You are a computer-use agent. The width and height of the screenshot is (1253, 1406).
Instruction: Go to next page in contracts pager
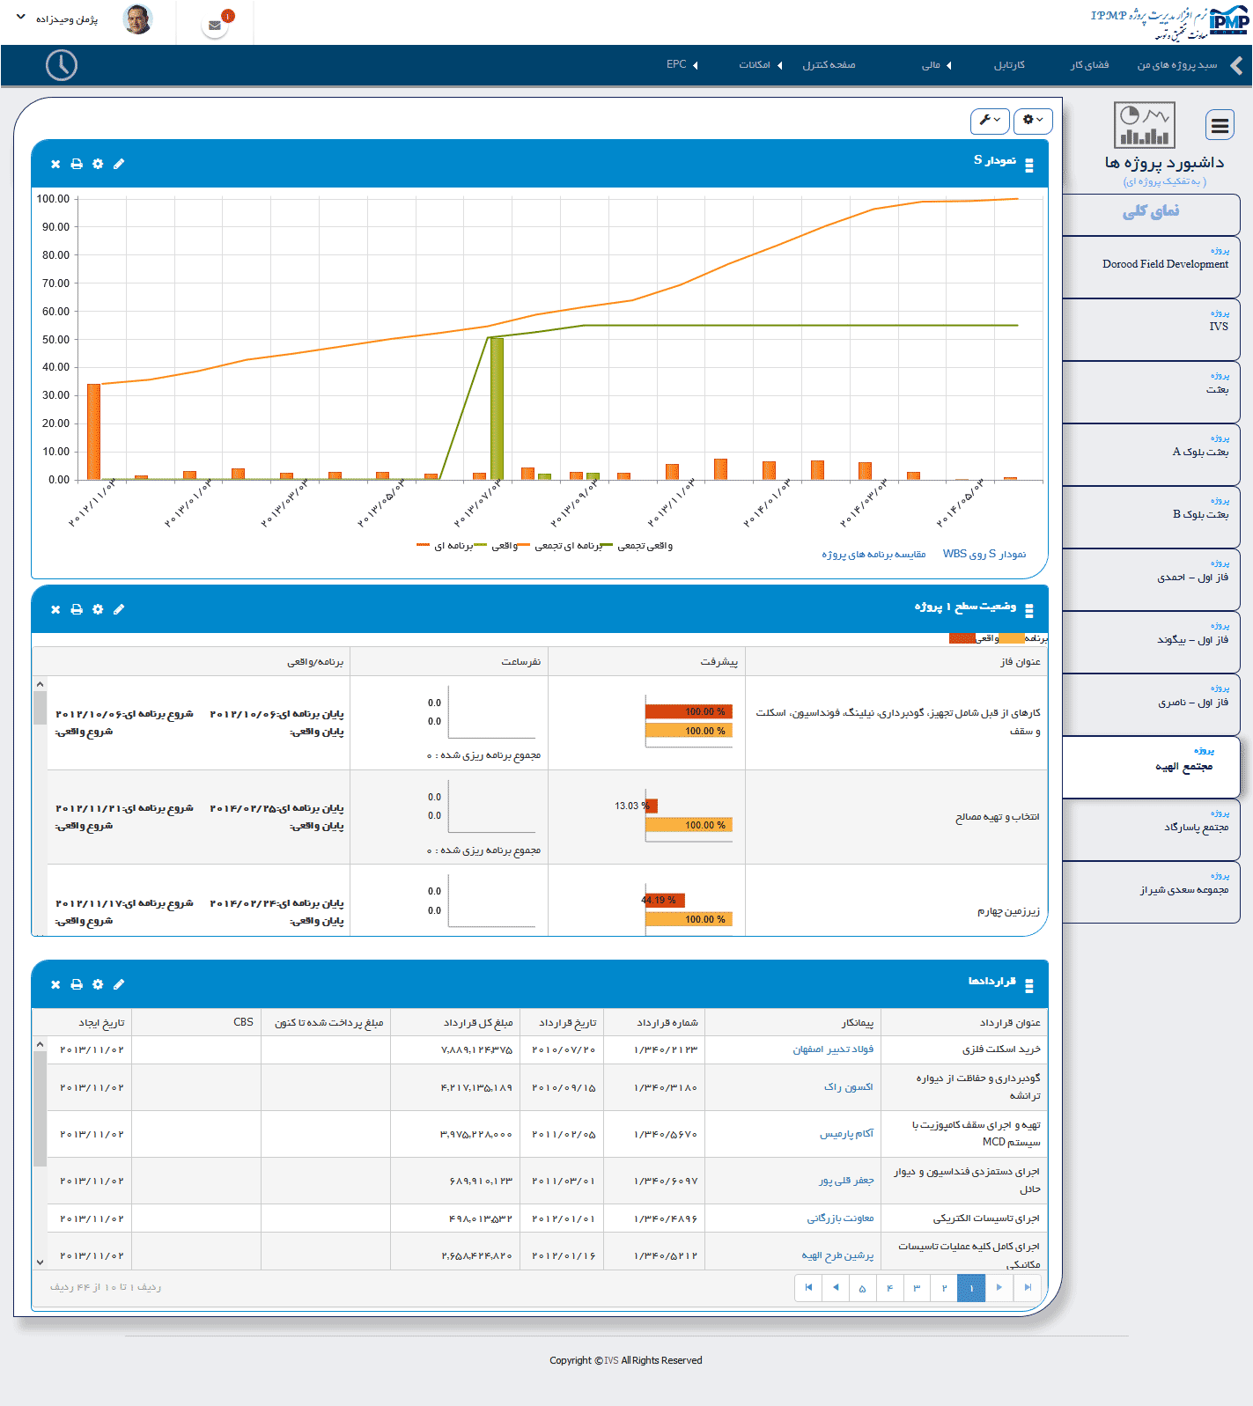(999, 1287)
